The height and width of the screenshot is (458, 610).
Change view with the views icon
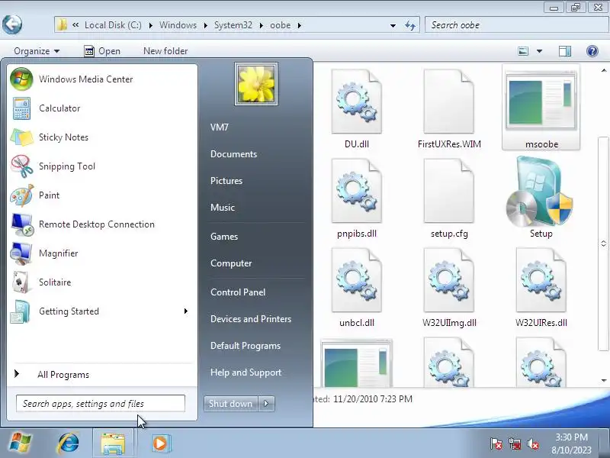[x=523, y=51]
